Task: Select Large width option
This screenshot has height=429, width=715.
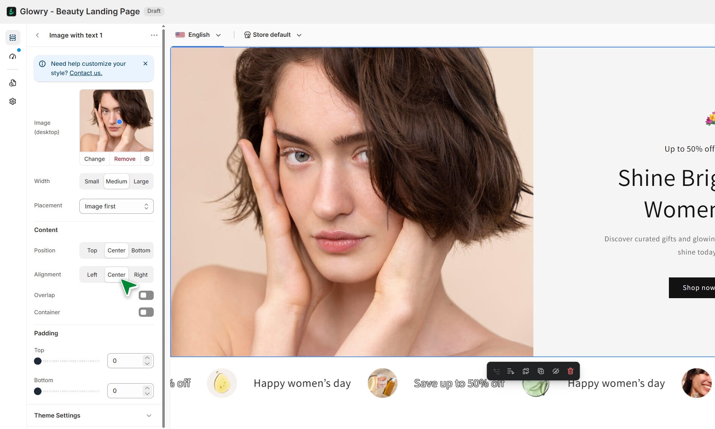Action: pos(141,181)
